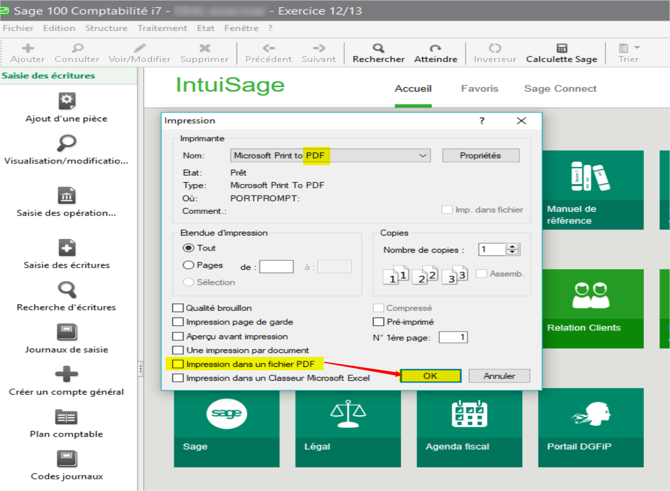
Task: Enable Impression dans un fichier PDF
Action: 178,364
